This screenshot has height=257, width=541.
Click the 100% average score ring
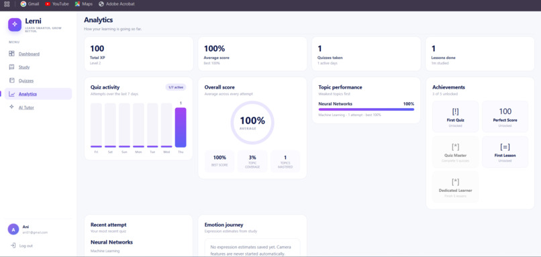click(x=252, y=123)
